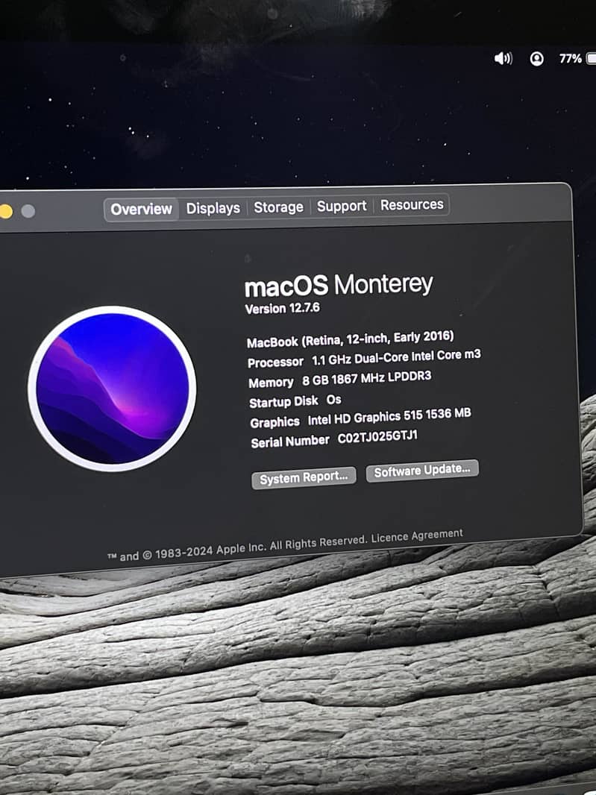Image resolution: width=596 pixels, height=795 pixels.
Task: Switch to the Displays tab
Action: pos(213,208)
